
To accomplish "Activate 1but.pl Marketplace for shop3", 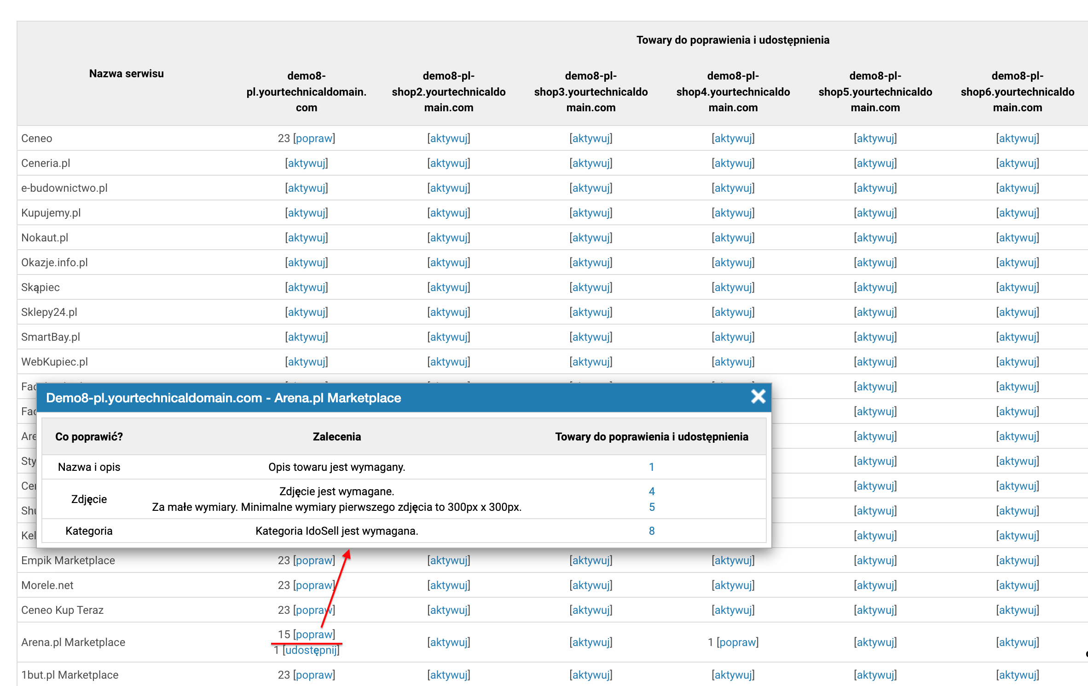I will (x=591, y=675).
